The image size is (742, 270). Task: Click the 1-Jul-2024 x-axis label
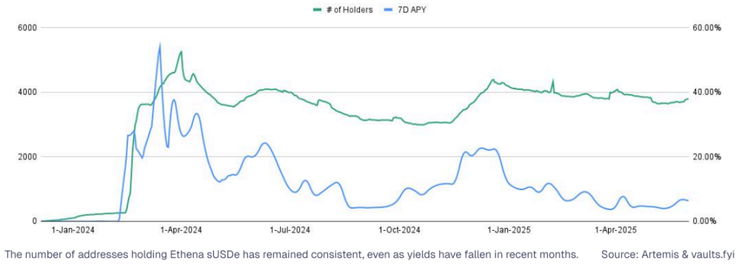290,230
